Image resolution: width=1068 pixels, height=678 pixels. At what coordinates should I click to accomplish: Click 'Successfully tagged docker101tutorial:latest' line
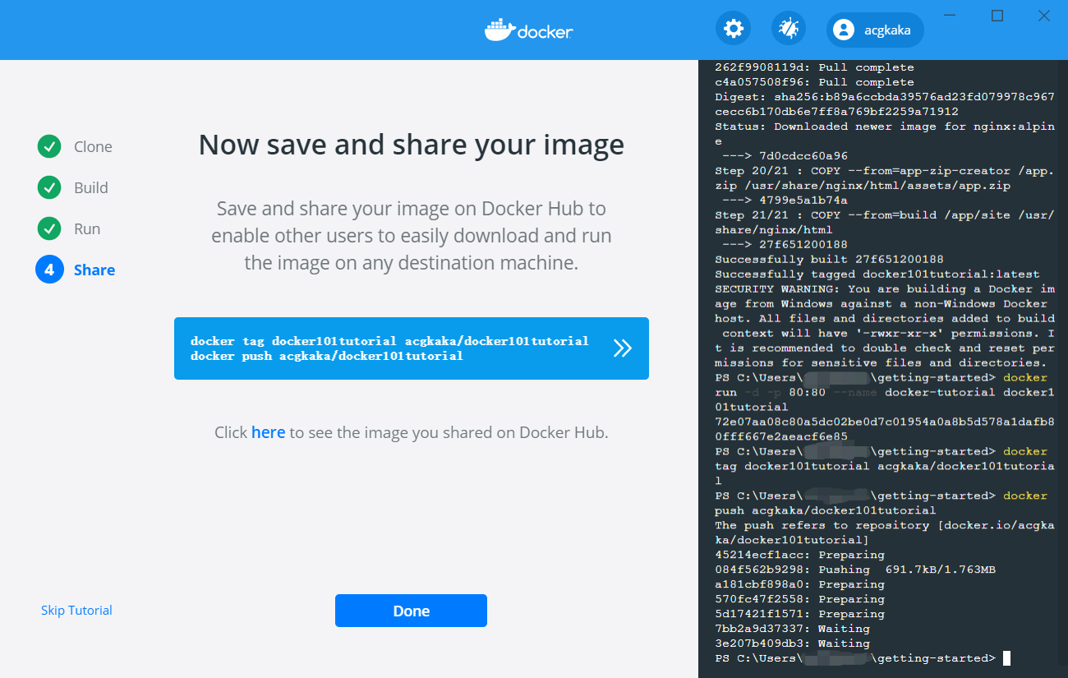tap(877, 274)
